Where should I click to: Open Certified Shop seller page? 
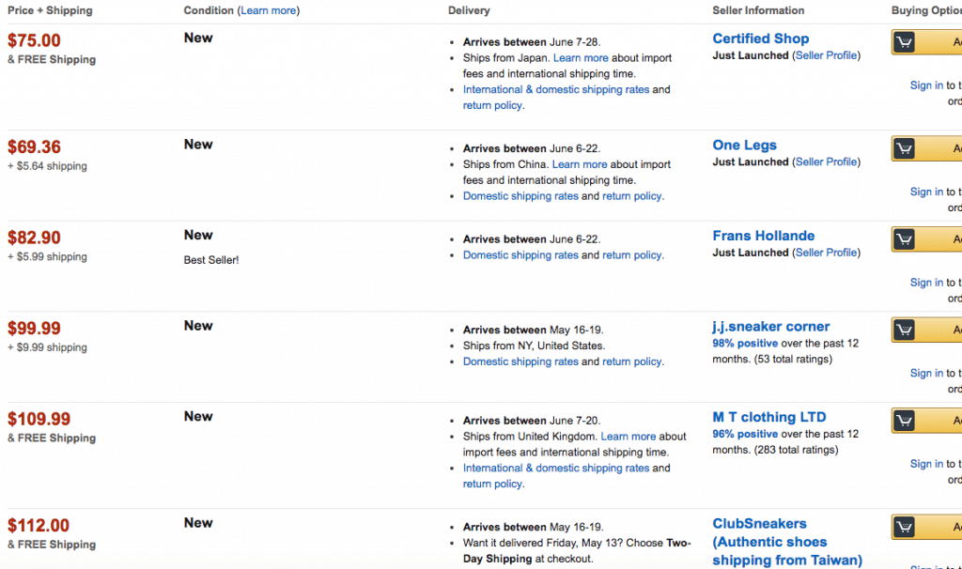(760, 38)
